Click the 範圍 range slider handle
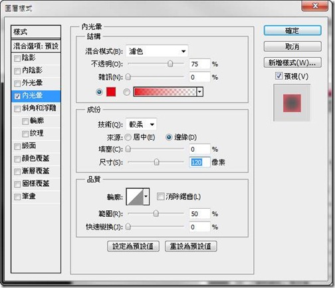The image size is (335, 288). (x=156, y=214)
